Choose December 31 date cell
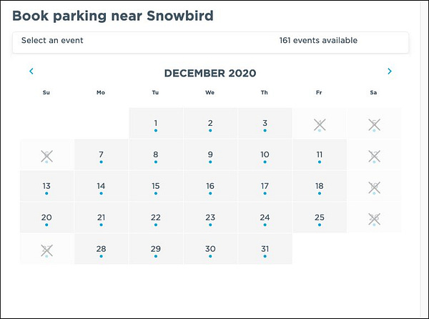Image resolution: width=429 pixels, height=319 pixels. click(x=265, y=249)
